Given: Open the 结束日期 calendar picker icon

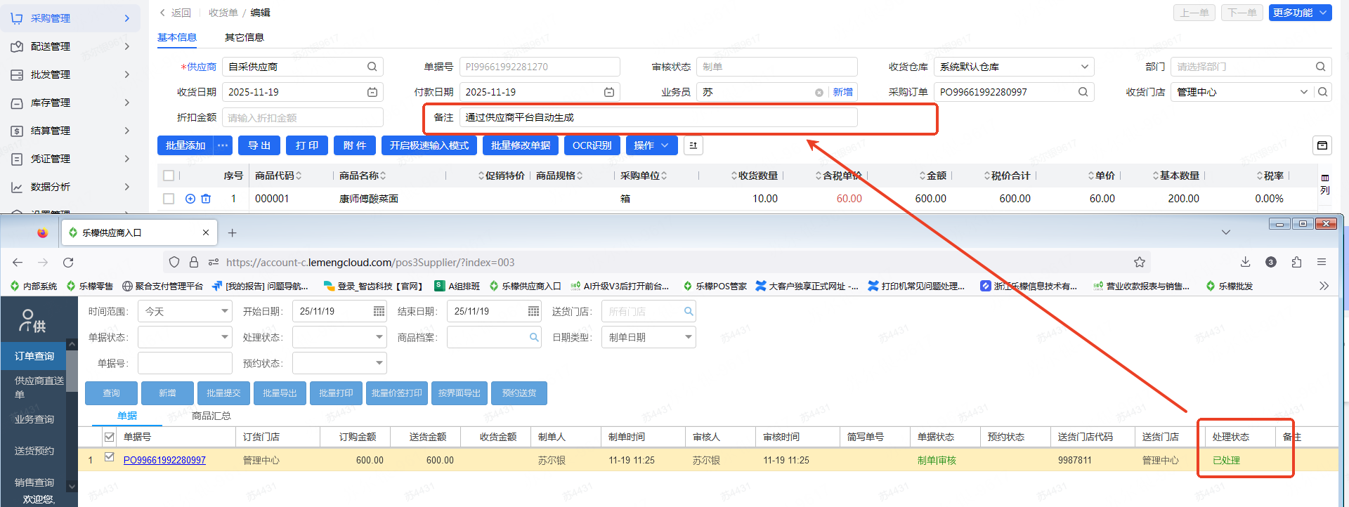Looking at the screenshot, I should click(533, 311).
